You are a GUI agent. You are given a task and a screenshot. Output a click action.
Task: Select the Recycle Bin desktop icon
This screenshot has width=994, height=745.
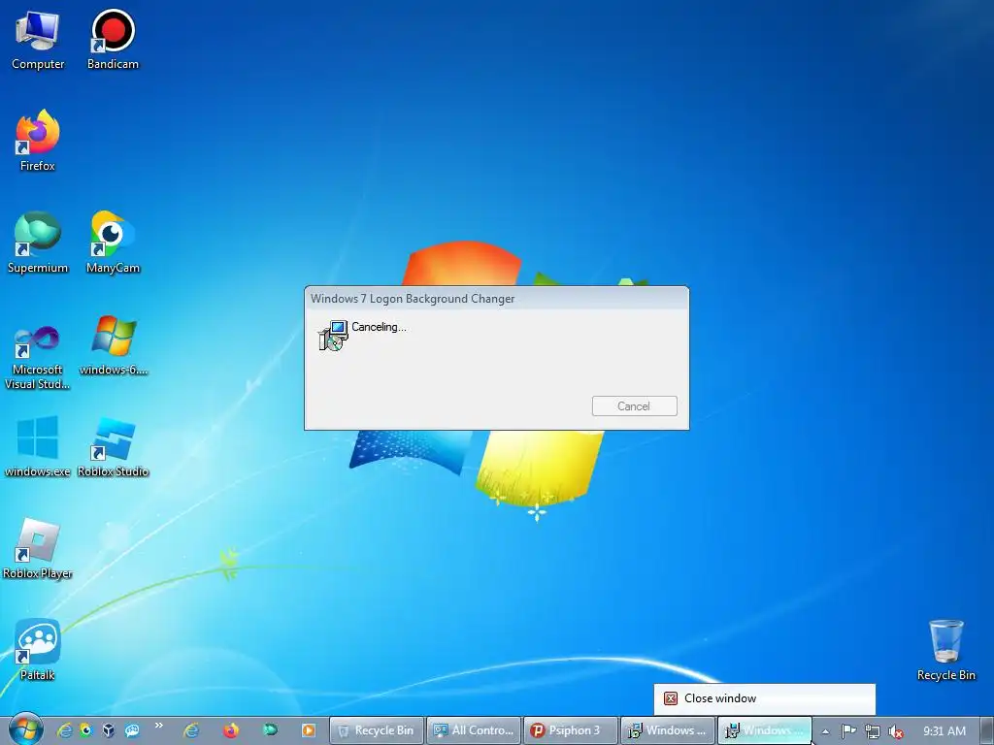click(945, 651)
